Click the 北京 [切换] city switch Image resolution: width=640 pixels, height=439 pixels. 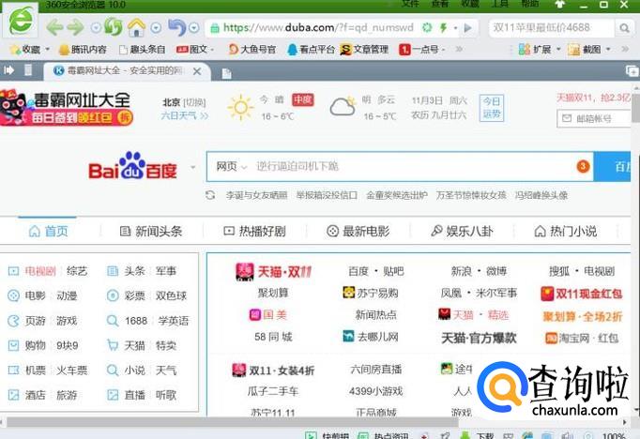pyautogui.click(x=184, y=102)
